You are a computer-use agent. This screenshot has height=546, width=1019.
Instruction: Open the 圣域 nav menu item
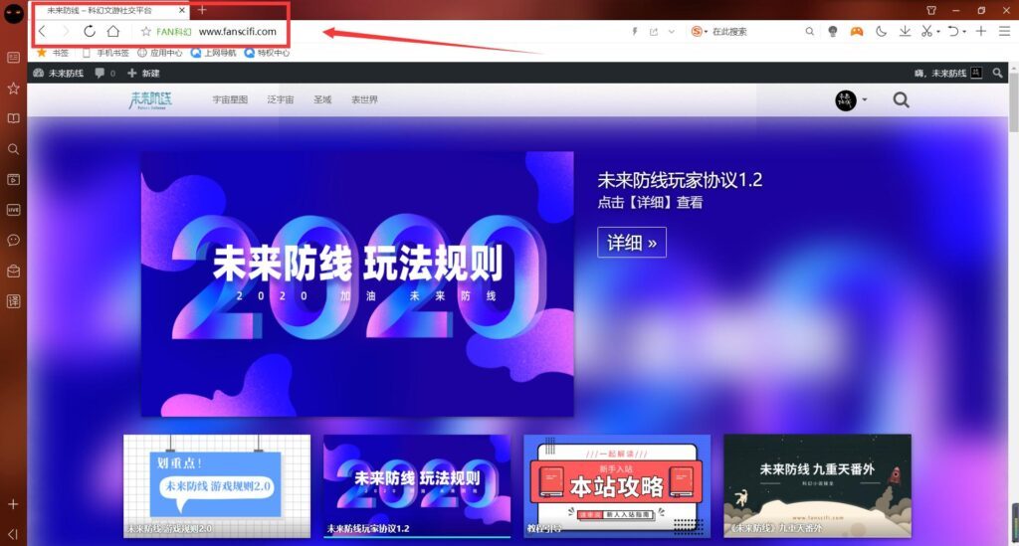322,99
